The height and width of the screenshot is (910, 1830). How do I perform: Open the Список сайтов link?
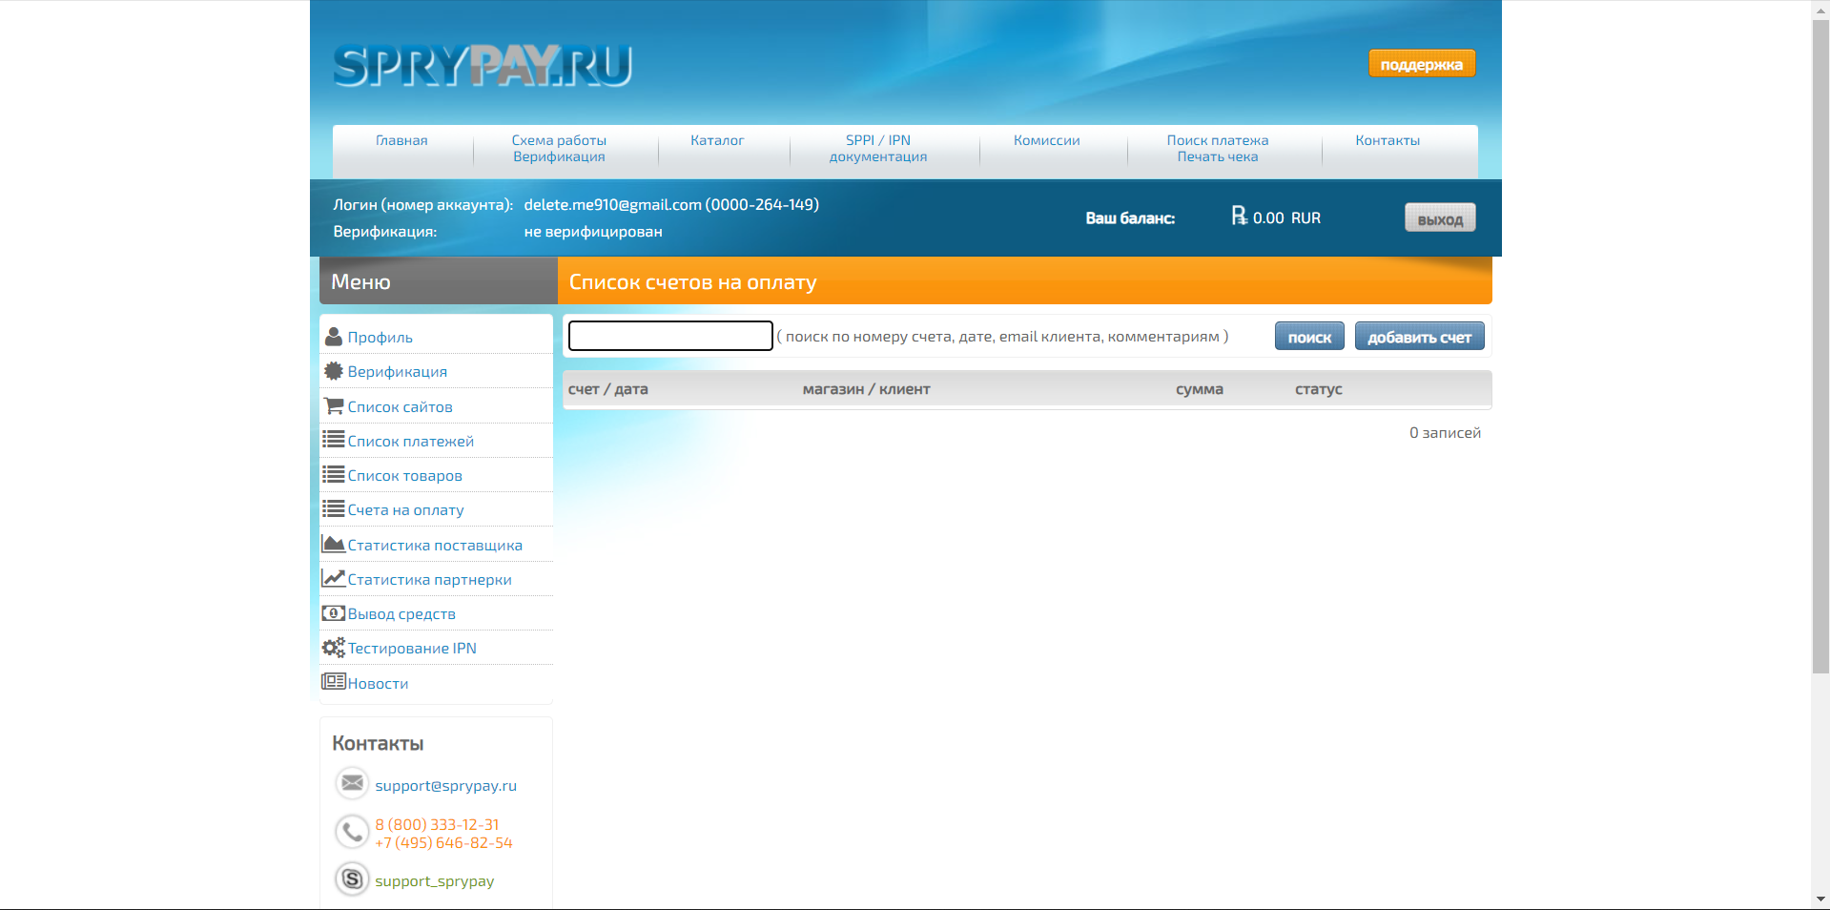pyautogui.click(x=401, y=407)
